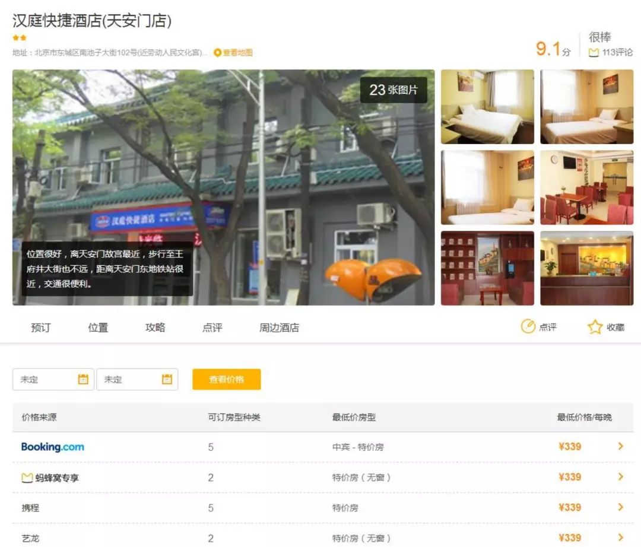Viewport: 641px width, 547px height.
Task: Open the red lounge room thumbnail
Action: [487, 268]
